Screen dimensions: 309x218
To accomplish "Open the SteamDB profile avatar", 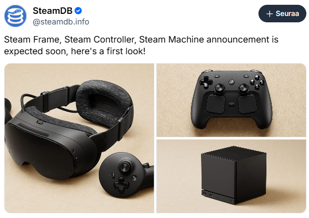I will 15,16.
